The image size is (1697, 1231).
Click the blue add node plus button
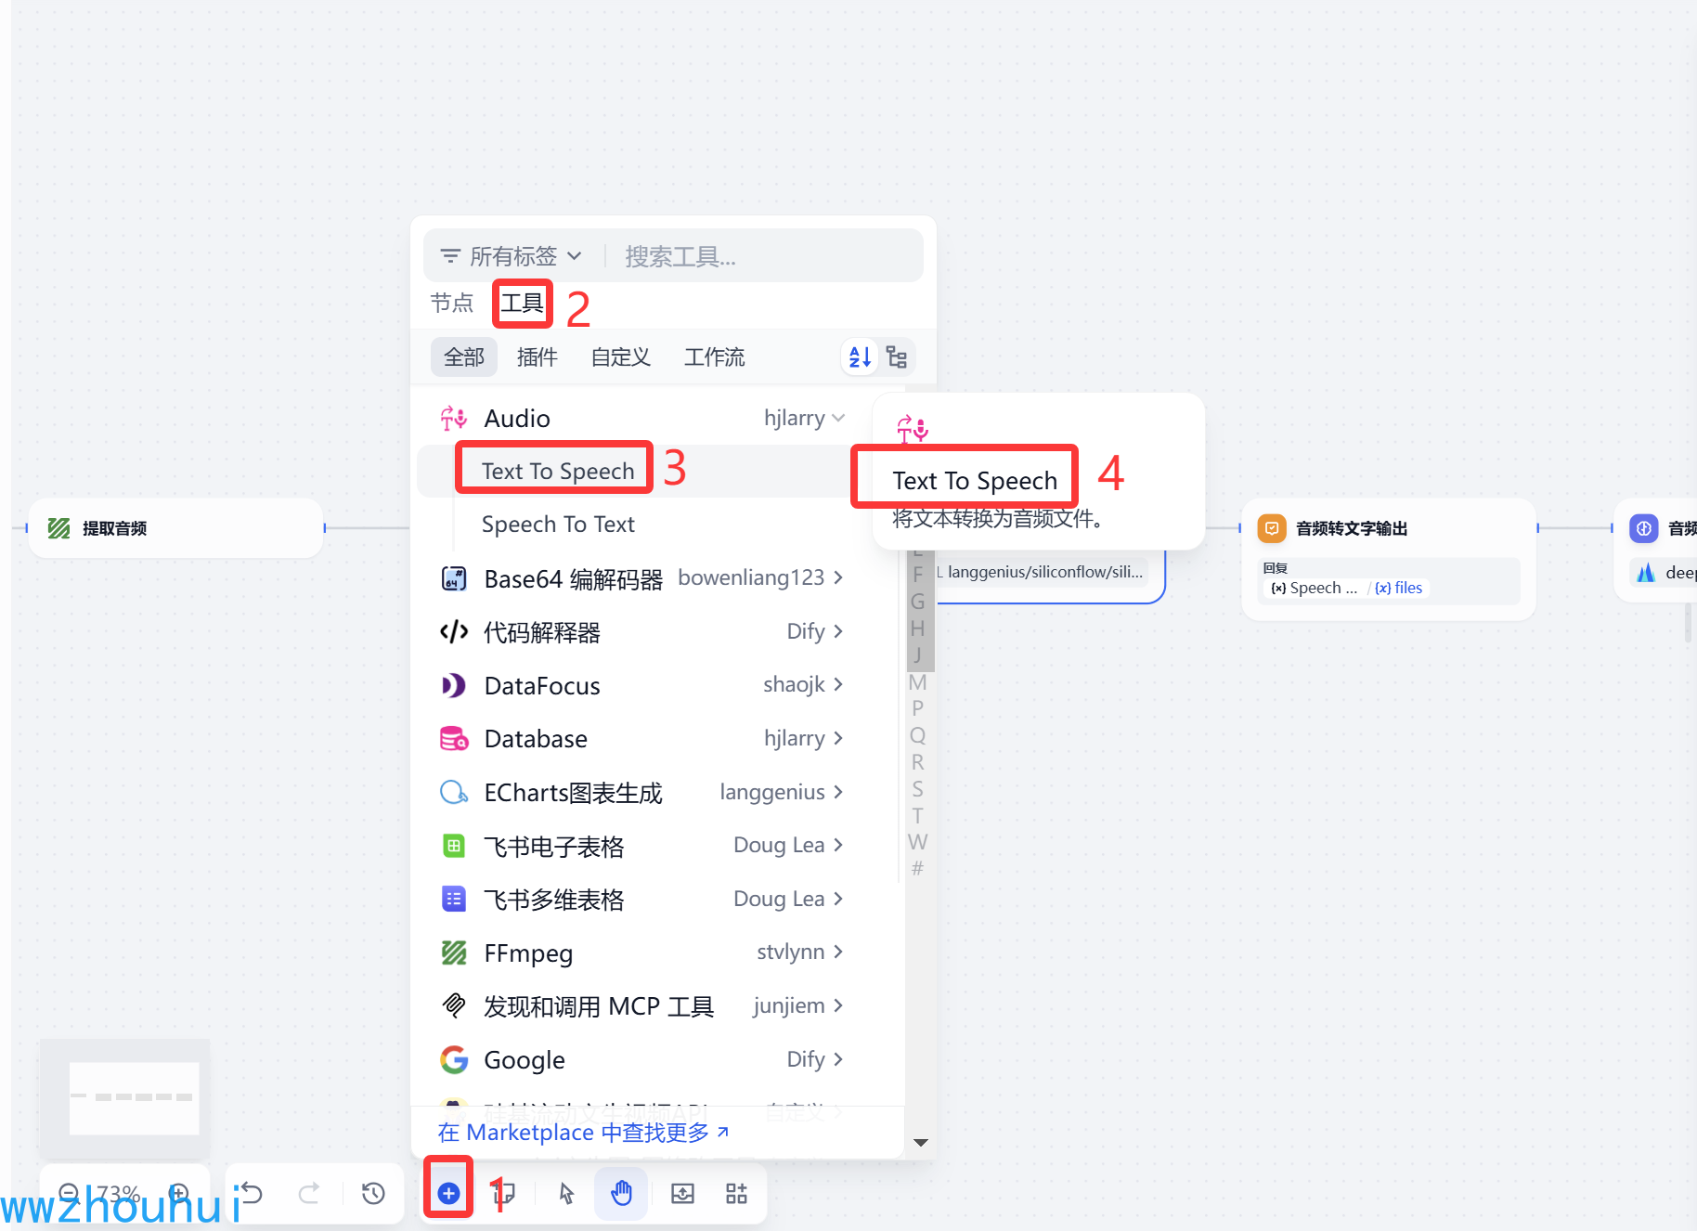click(x=448, y=1193)
